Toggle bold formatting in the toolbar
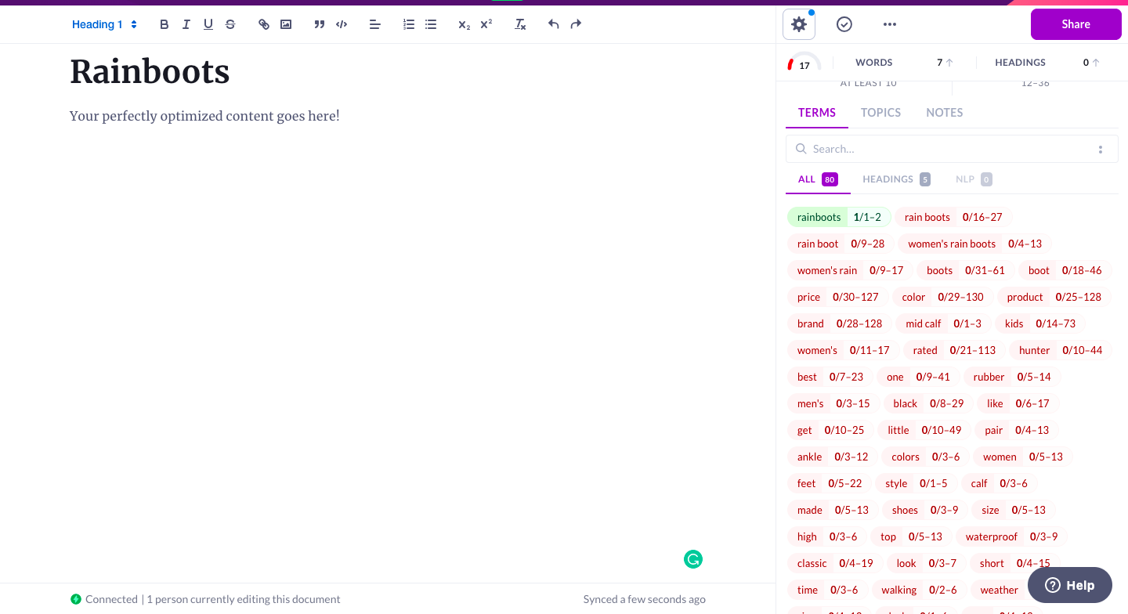Screen dimensions: 1128x614 (164, 24)
